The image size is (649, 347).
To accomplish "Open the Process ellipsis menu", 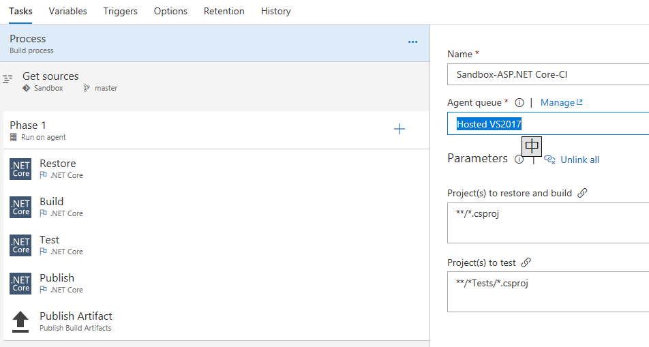I will (412, 42).
